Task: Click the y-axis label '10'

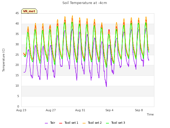Action: coord(17,86)
